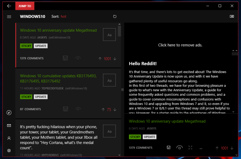The height and width of the screenshot is (159, 241).
Task: Save the Megathread post in list
Action: 65,58
